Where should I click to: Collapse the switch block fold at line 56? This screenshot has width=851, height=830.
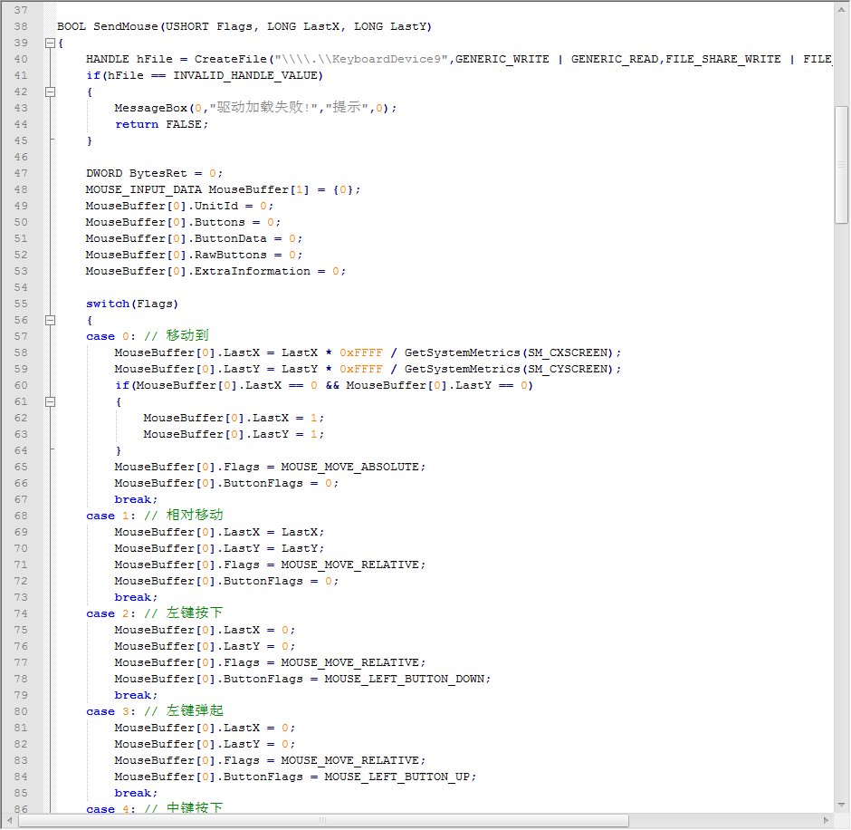click(x=50, y=321)
